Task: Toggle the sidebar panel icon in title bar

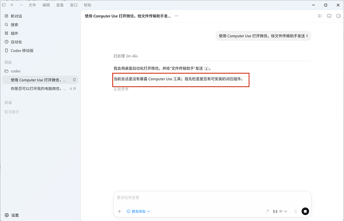Action: tap(3, 5)
